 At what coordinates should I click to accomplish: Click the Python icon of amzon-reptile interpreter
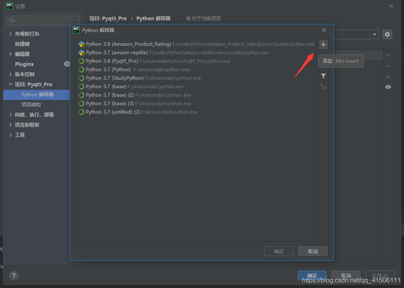coord(81,53)
